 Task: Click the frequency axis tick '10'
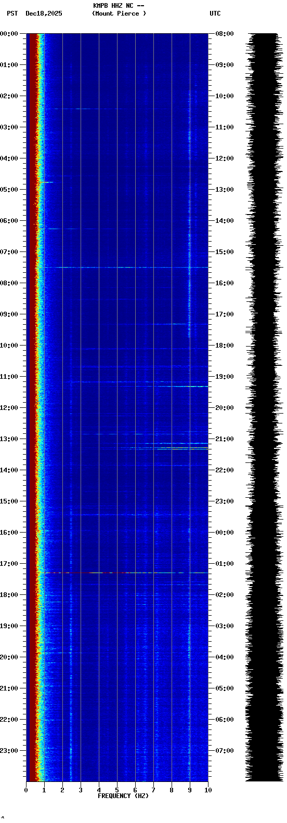click(x=208, y=790)
